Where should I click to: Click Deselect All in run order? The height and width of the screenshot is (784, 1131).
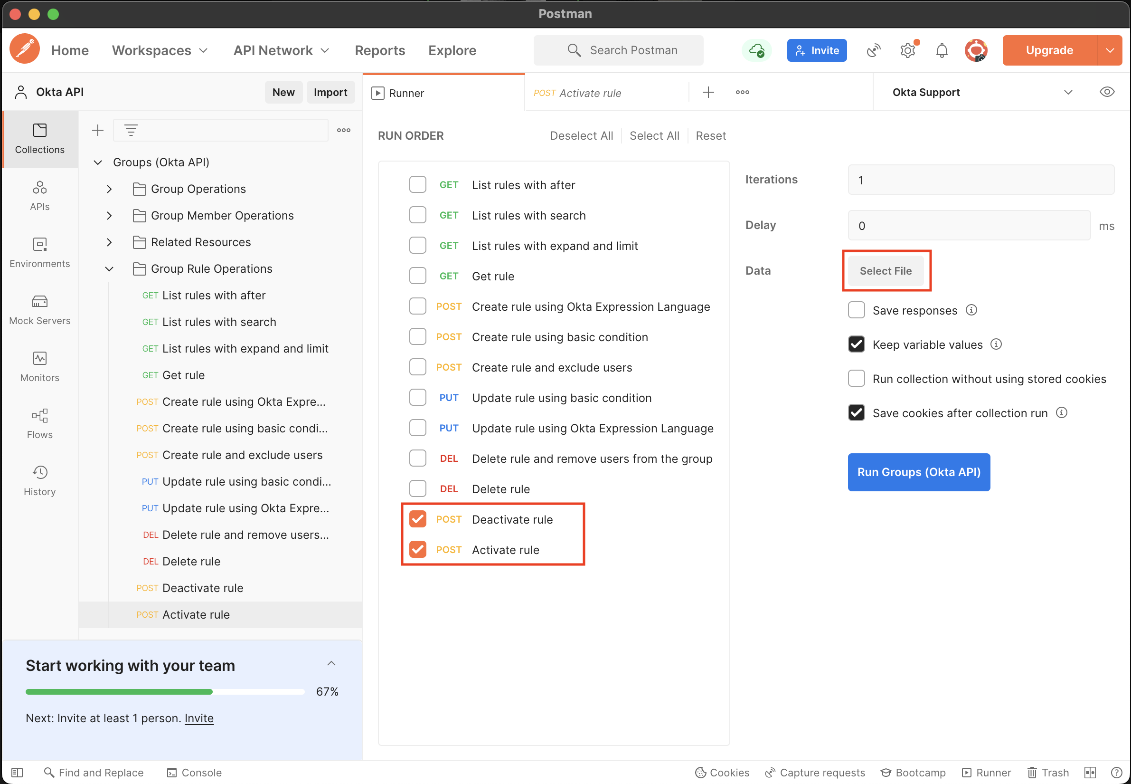coord(581,135)
